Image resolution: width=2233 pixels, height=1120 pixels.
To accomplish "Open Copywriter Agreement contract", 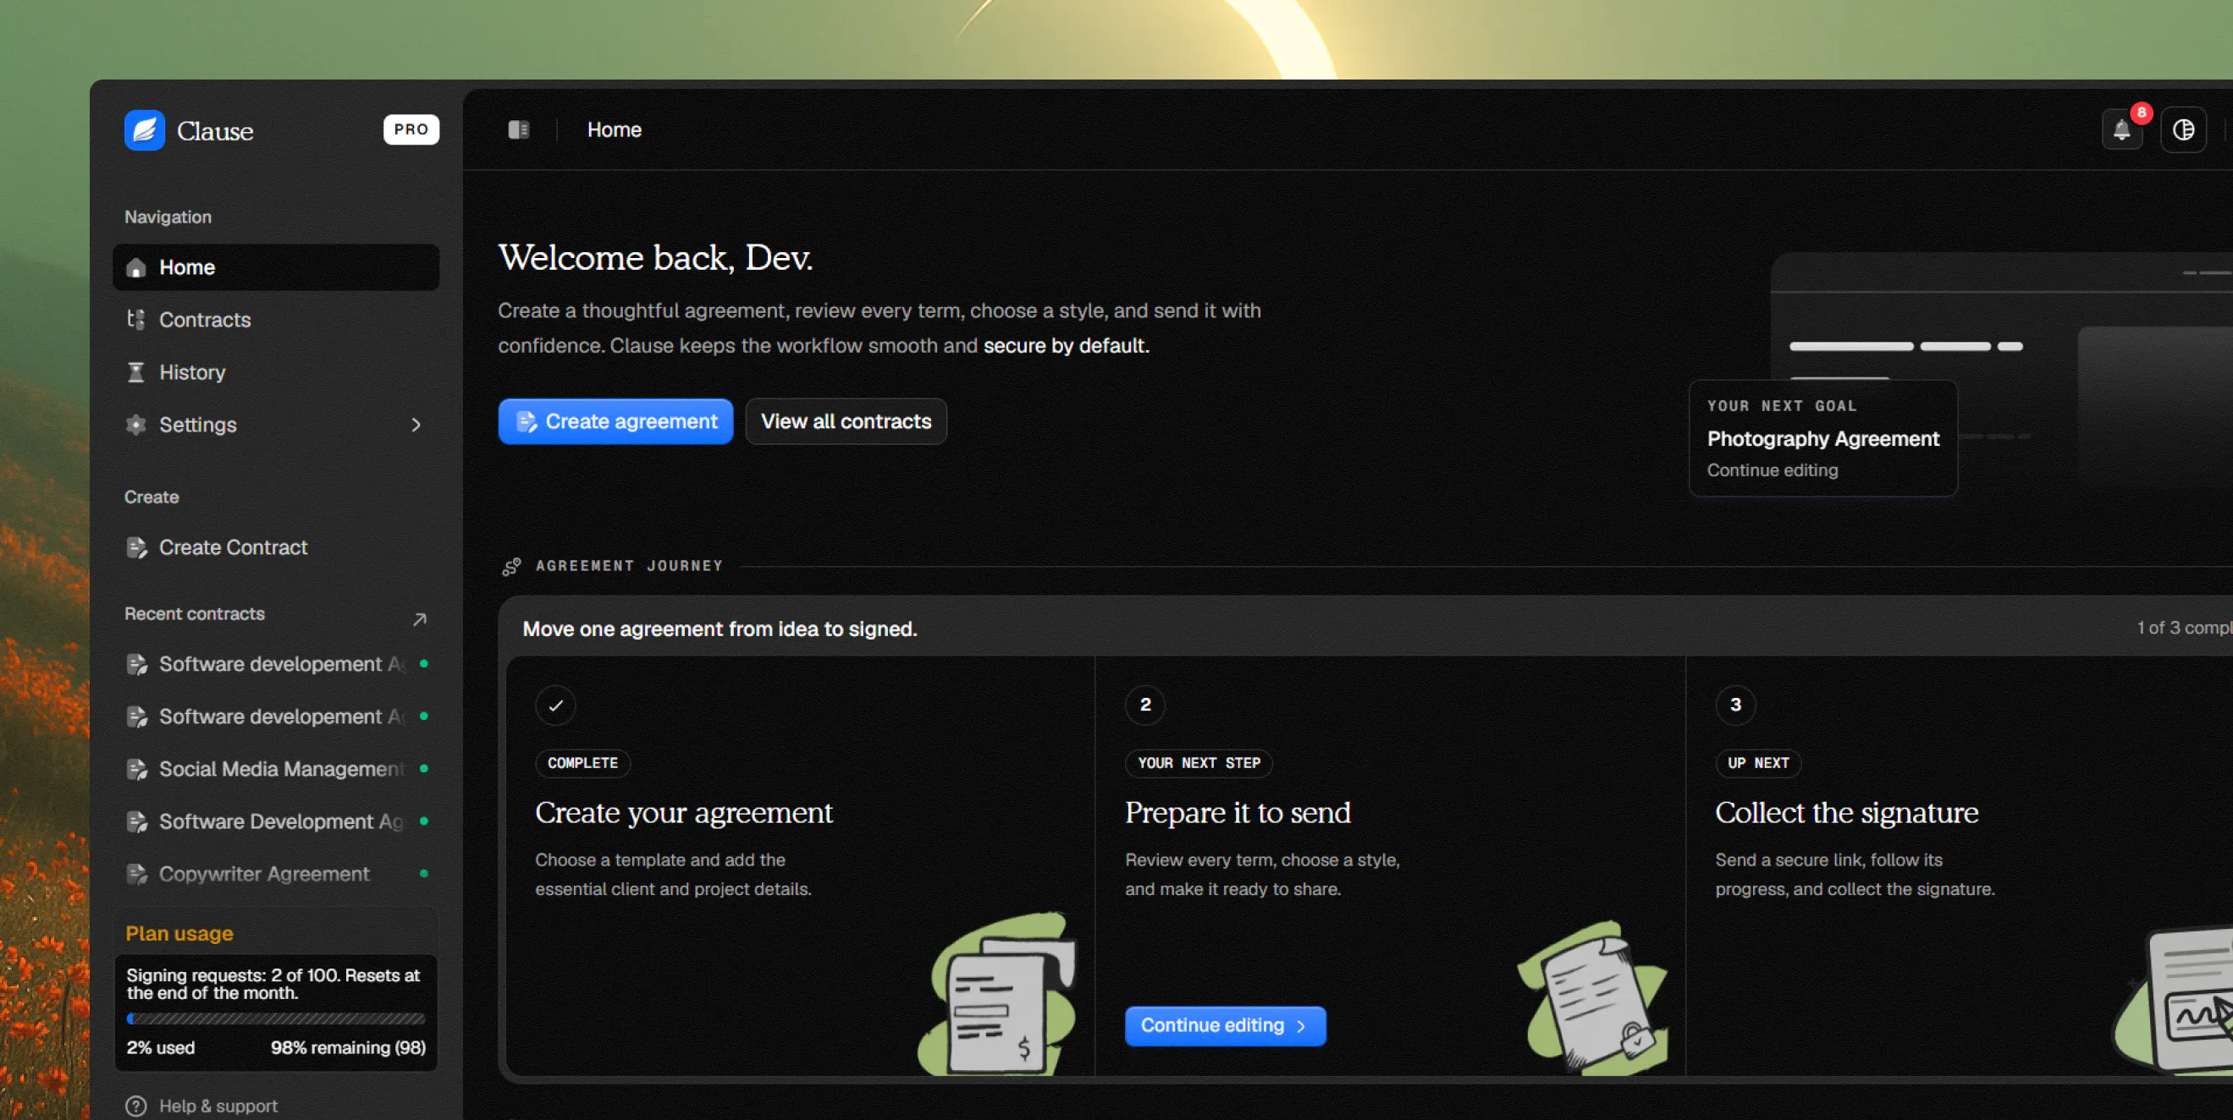I will (276, 874).
